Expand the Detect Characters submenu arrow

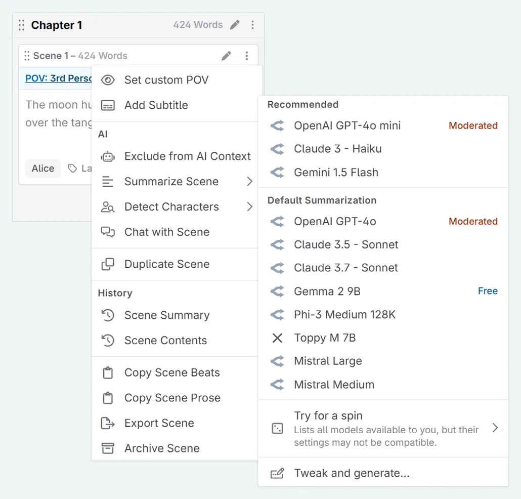tap(249, 207)
